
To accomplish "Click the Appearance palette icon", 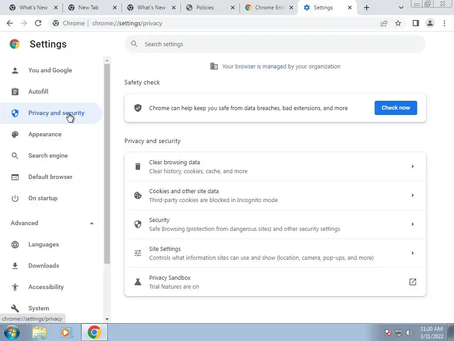I will (x=15, y=134).
